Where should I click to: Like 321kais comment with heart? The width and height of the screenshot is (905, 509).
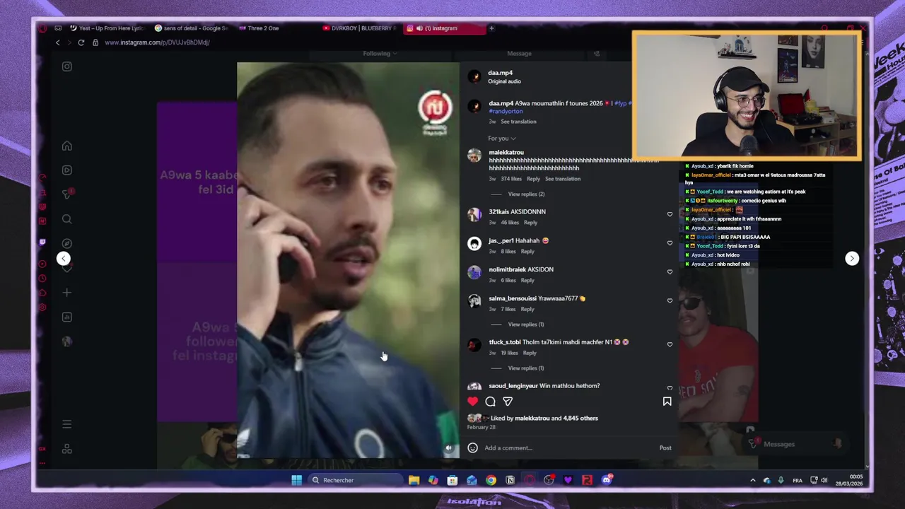click(670, 214)
